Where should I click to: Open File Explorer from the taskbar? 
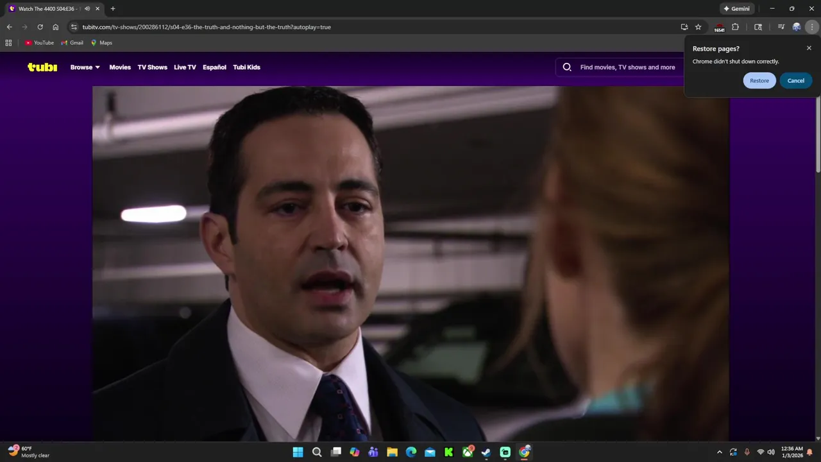[392, 452]
